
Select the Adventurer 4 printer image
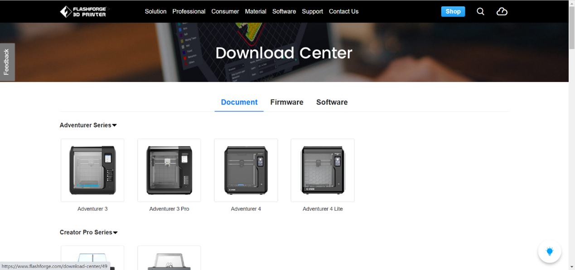click(x=246, y=170)
